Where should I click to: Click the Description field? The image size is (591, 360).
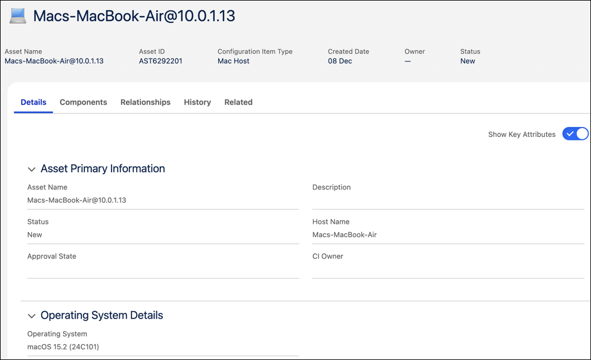click(x=448, y=200)
